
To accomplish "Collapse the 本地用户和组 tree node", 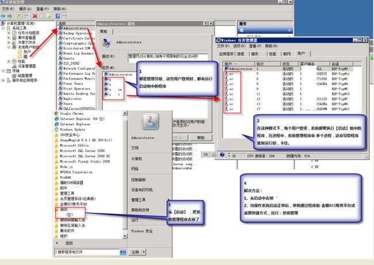I will pyautogui.click(x=9, y=47).
